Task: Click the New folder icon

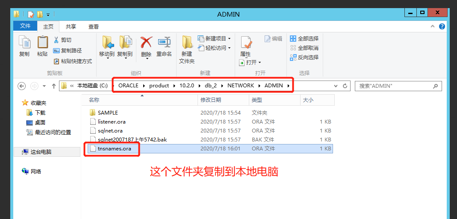Action: click(186, 43)
